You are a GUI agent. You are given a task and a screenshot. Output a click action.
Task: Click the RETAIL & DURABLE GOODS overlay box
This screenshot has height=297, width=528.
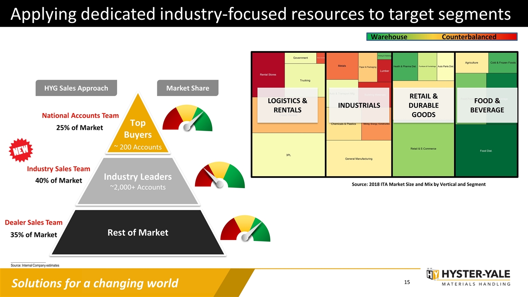(x=424, y=105)
